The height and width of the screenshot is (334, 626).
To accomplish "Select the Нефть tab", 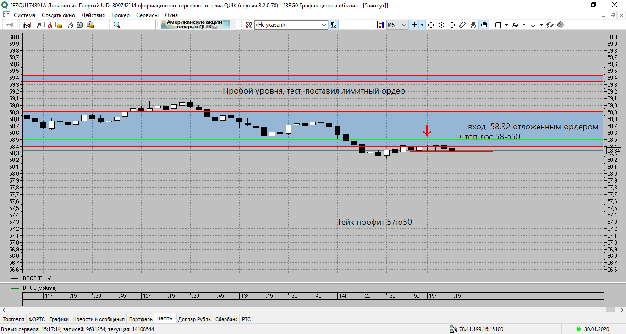I will [x=165, y=319].
